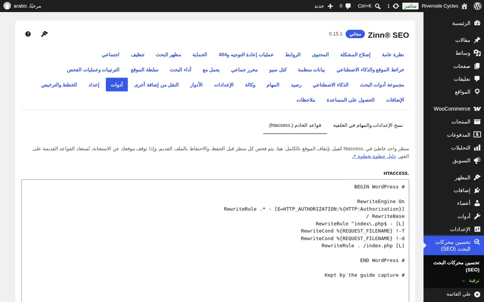Click inside the .HTACCESS rules text area

point(215,241)
